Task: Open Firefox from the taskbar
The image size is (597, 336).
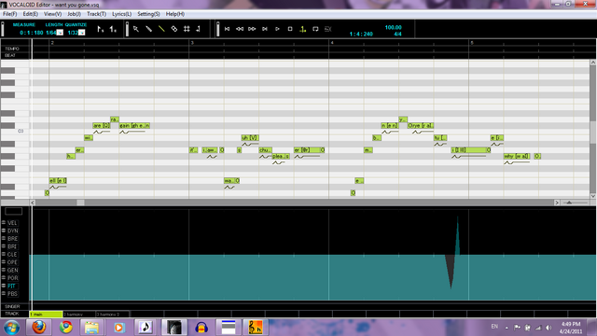Action: pyautogui.click(x=39, y=328)
